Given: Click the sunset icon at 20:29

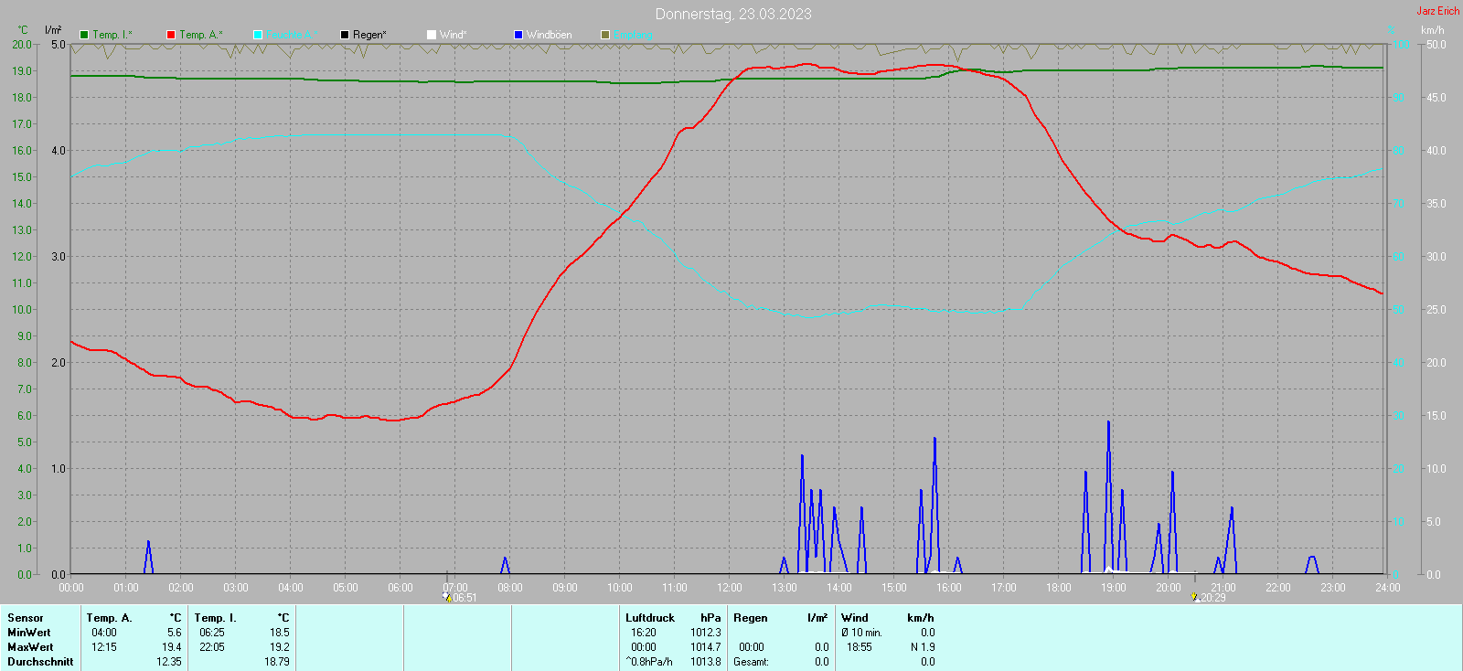Looking at the screenshot, I should [x=1195, y=597].
